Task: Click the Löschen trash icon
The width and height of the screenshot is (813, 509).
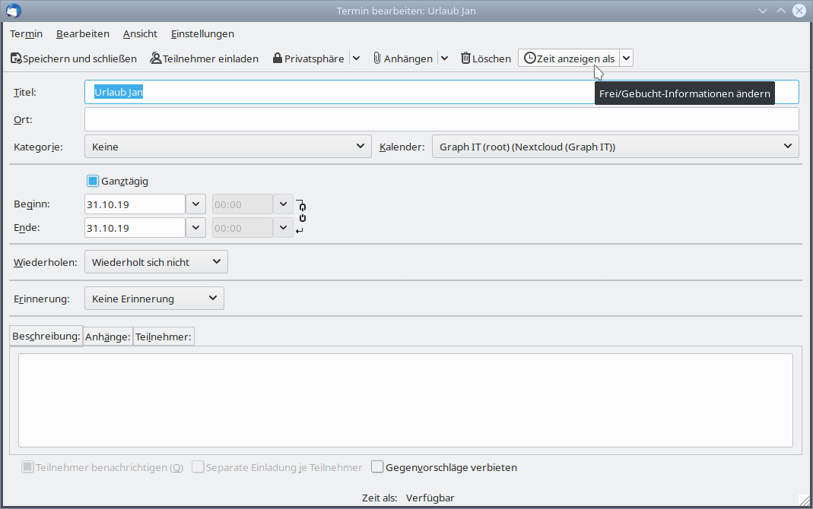Action: 465,58
